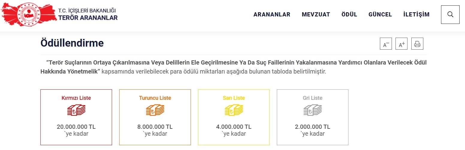
Task: Select the Kırmızı Liste heading
Action: [76, 98]
